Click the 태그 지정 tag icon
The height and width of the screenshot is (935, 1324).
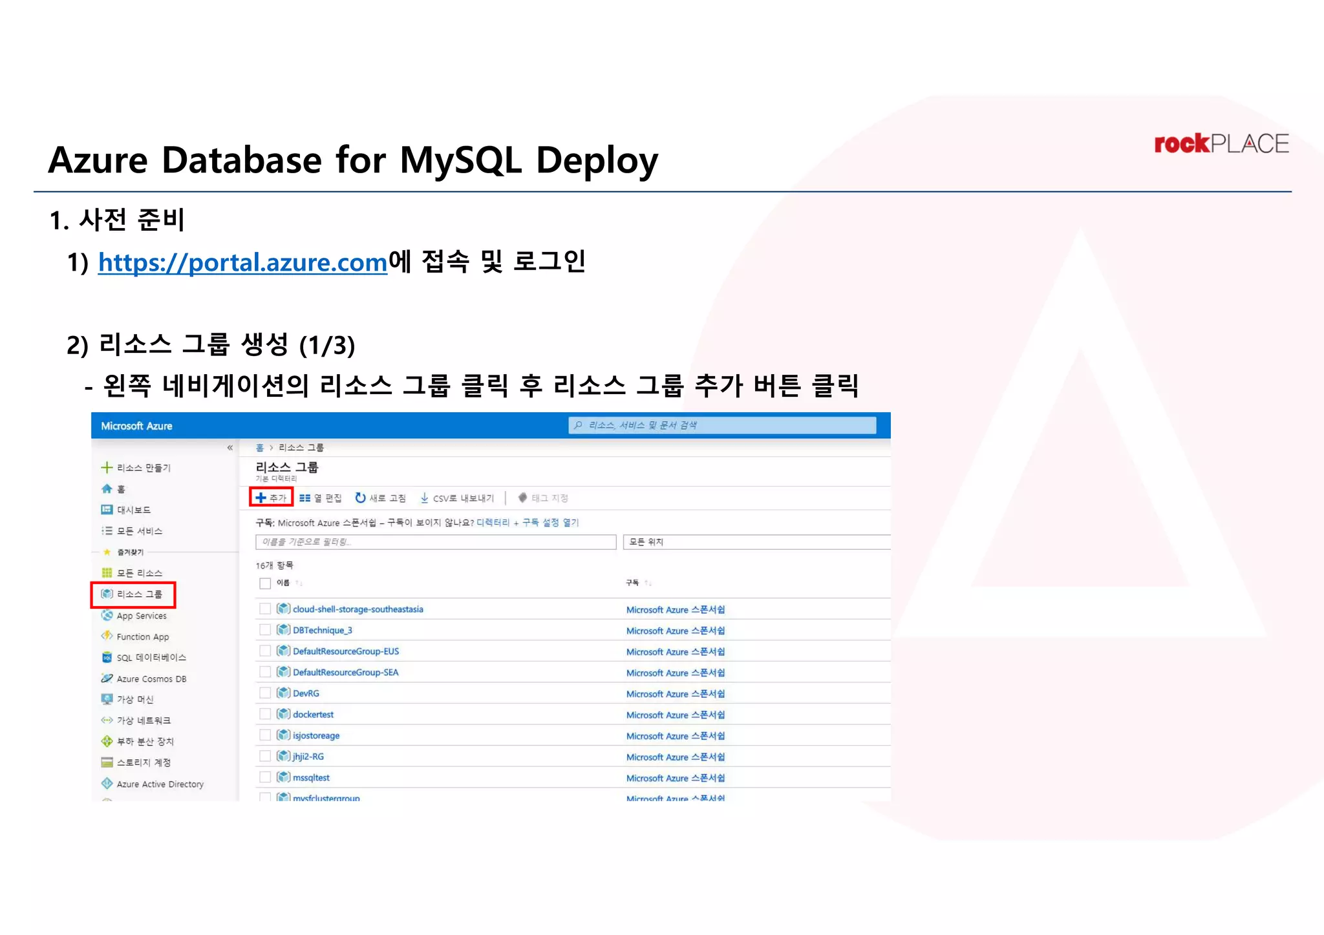pos(522,498)
